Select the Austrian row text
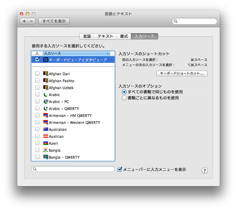 click(x=56, y=137)
